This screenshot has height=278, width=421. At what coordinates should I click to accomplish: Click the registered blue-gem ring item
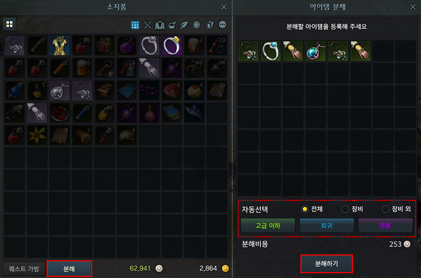tap(270, 51)
